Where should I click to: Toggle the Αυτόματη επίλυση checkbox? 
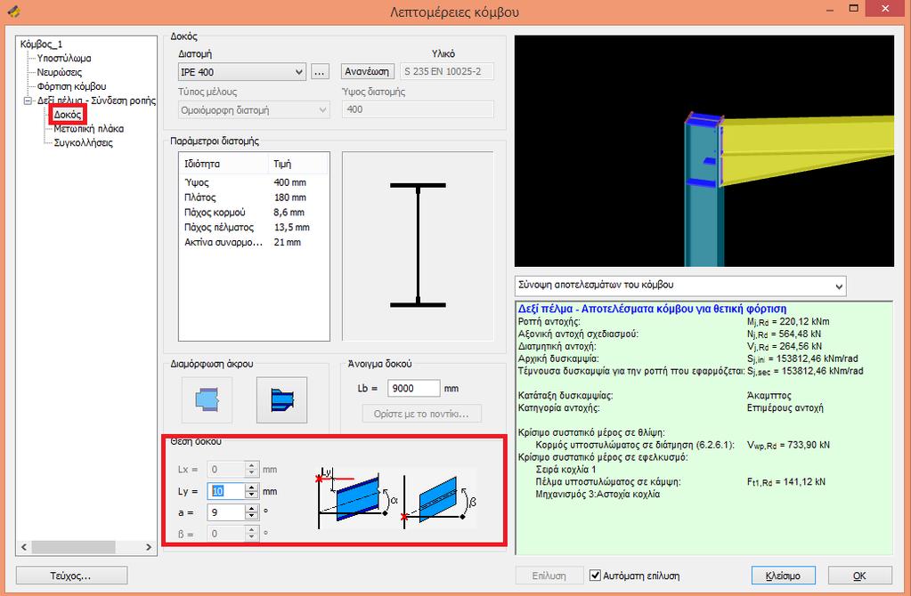pyautogui.click(x=595, y=576)
